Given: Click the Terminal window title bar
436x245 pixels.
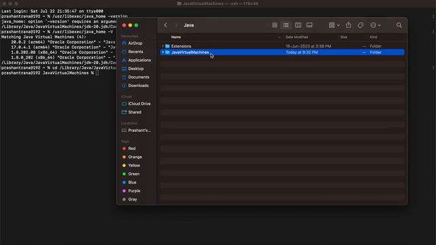Looking at the screenshot, I should (x=218, y=3).
